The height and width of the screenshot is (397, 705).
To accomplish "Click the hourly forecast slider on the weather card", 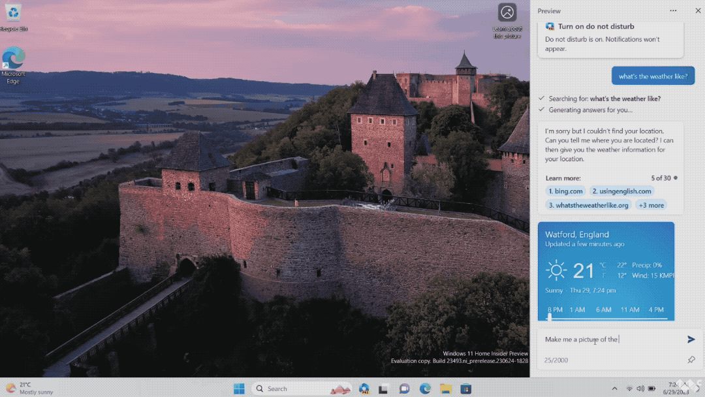I will pyautogui.click(x=550, y=317).
